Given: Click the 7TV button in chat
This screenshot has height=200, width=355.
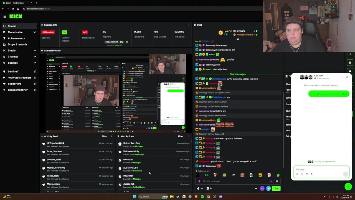Looking at the screenshot, I should click(262, 188).
